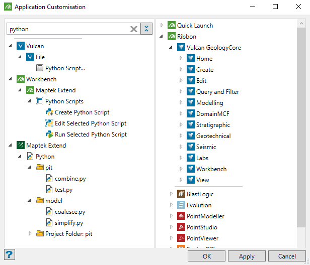Collapse the Ribbon node
This screenshot has height=265, width=310.
(162, 36)
